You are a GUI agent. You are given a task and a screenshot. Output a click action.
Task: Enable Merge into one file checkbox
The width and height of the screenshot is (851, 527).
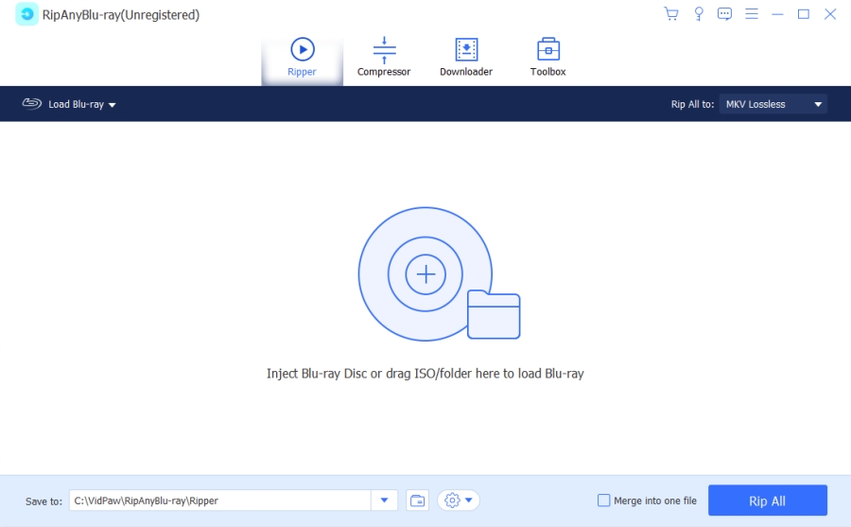[604, 501]
